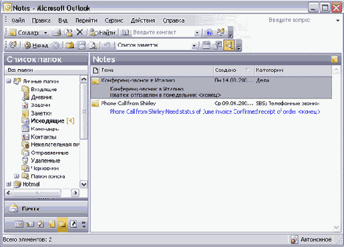The image size is (344, 247).
Task: Open the Список заметок view dropdown
Action: click(x=194, y=45)
